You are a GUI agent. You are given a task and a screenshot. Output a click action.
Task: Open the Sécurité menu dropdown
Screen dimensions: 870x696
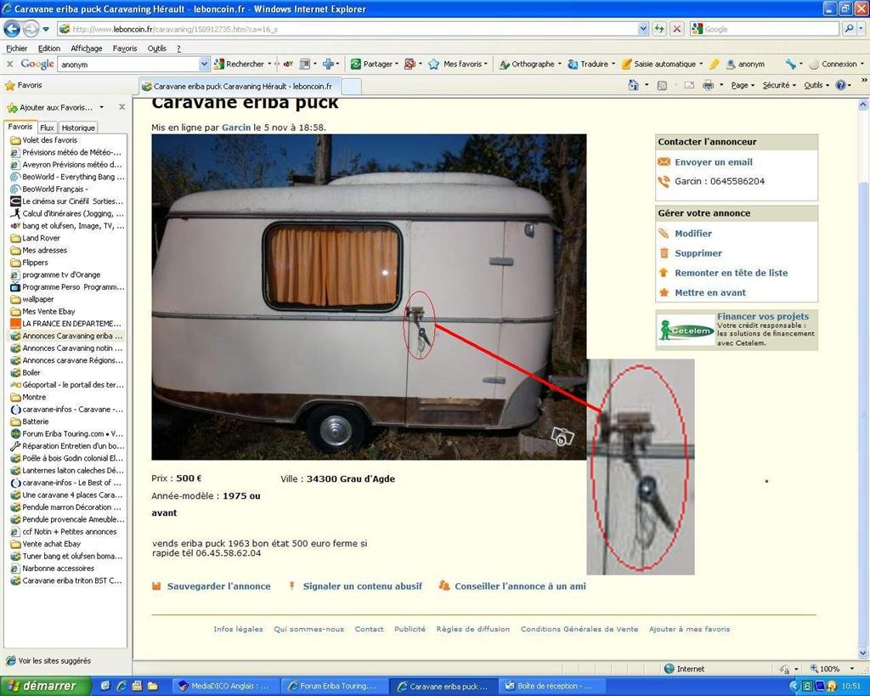[x=779, y=86]
